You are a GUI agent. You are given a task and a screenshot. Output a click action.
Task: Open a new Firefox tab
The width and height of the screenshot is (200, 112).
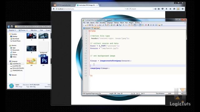101,5
